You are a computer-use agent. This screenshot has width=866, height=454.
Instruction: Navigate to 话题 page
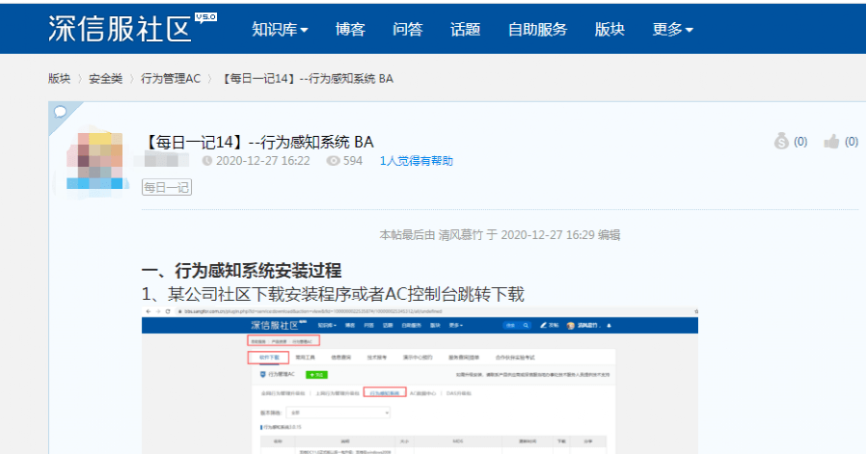465,29
